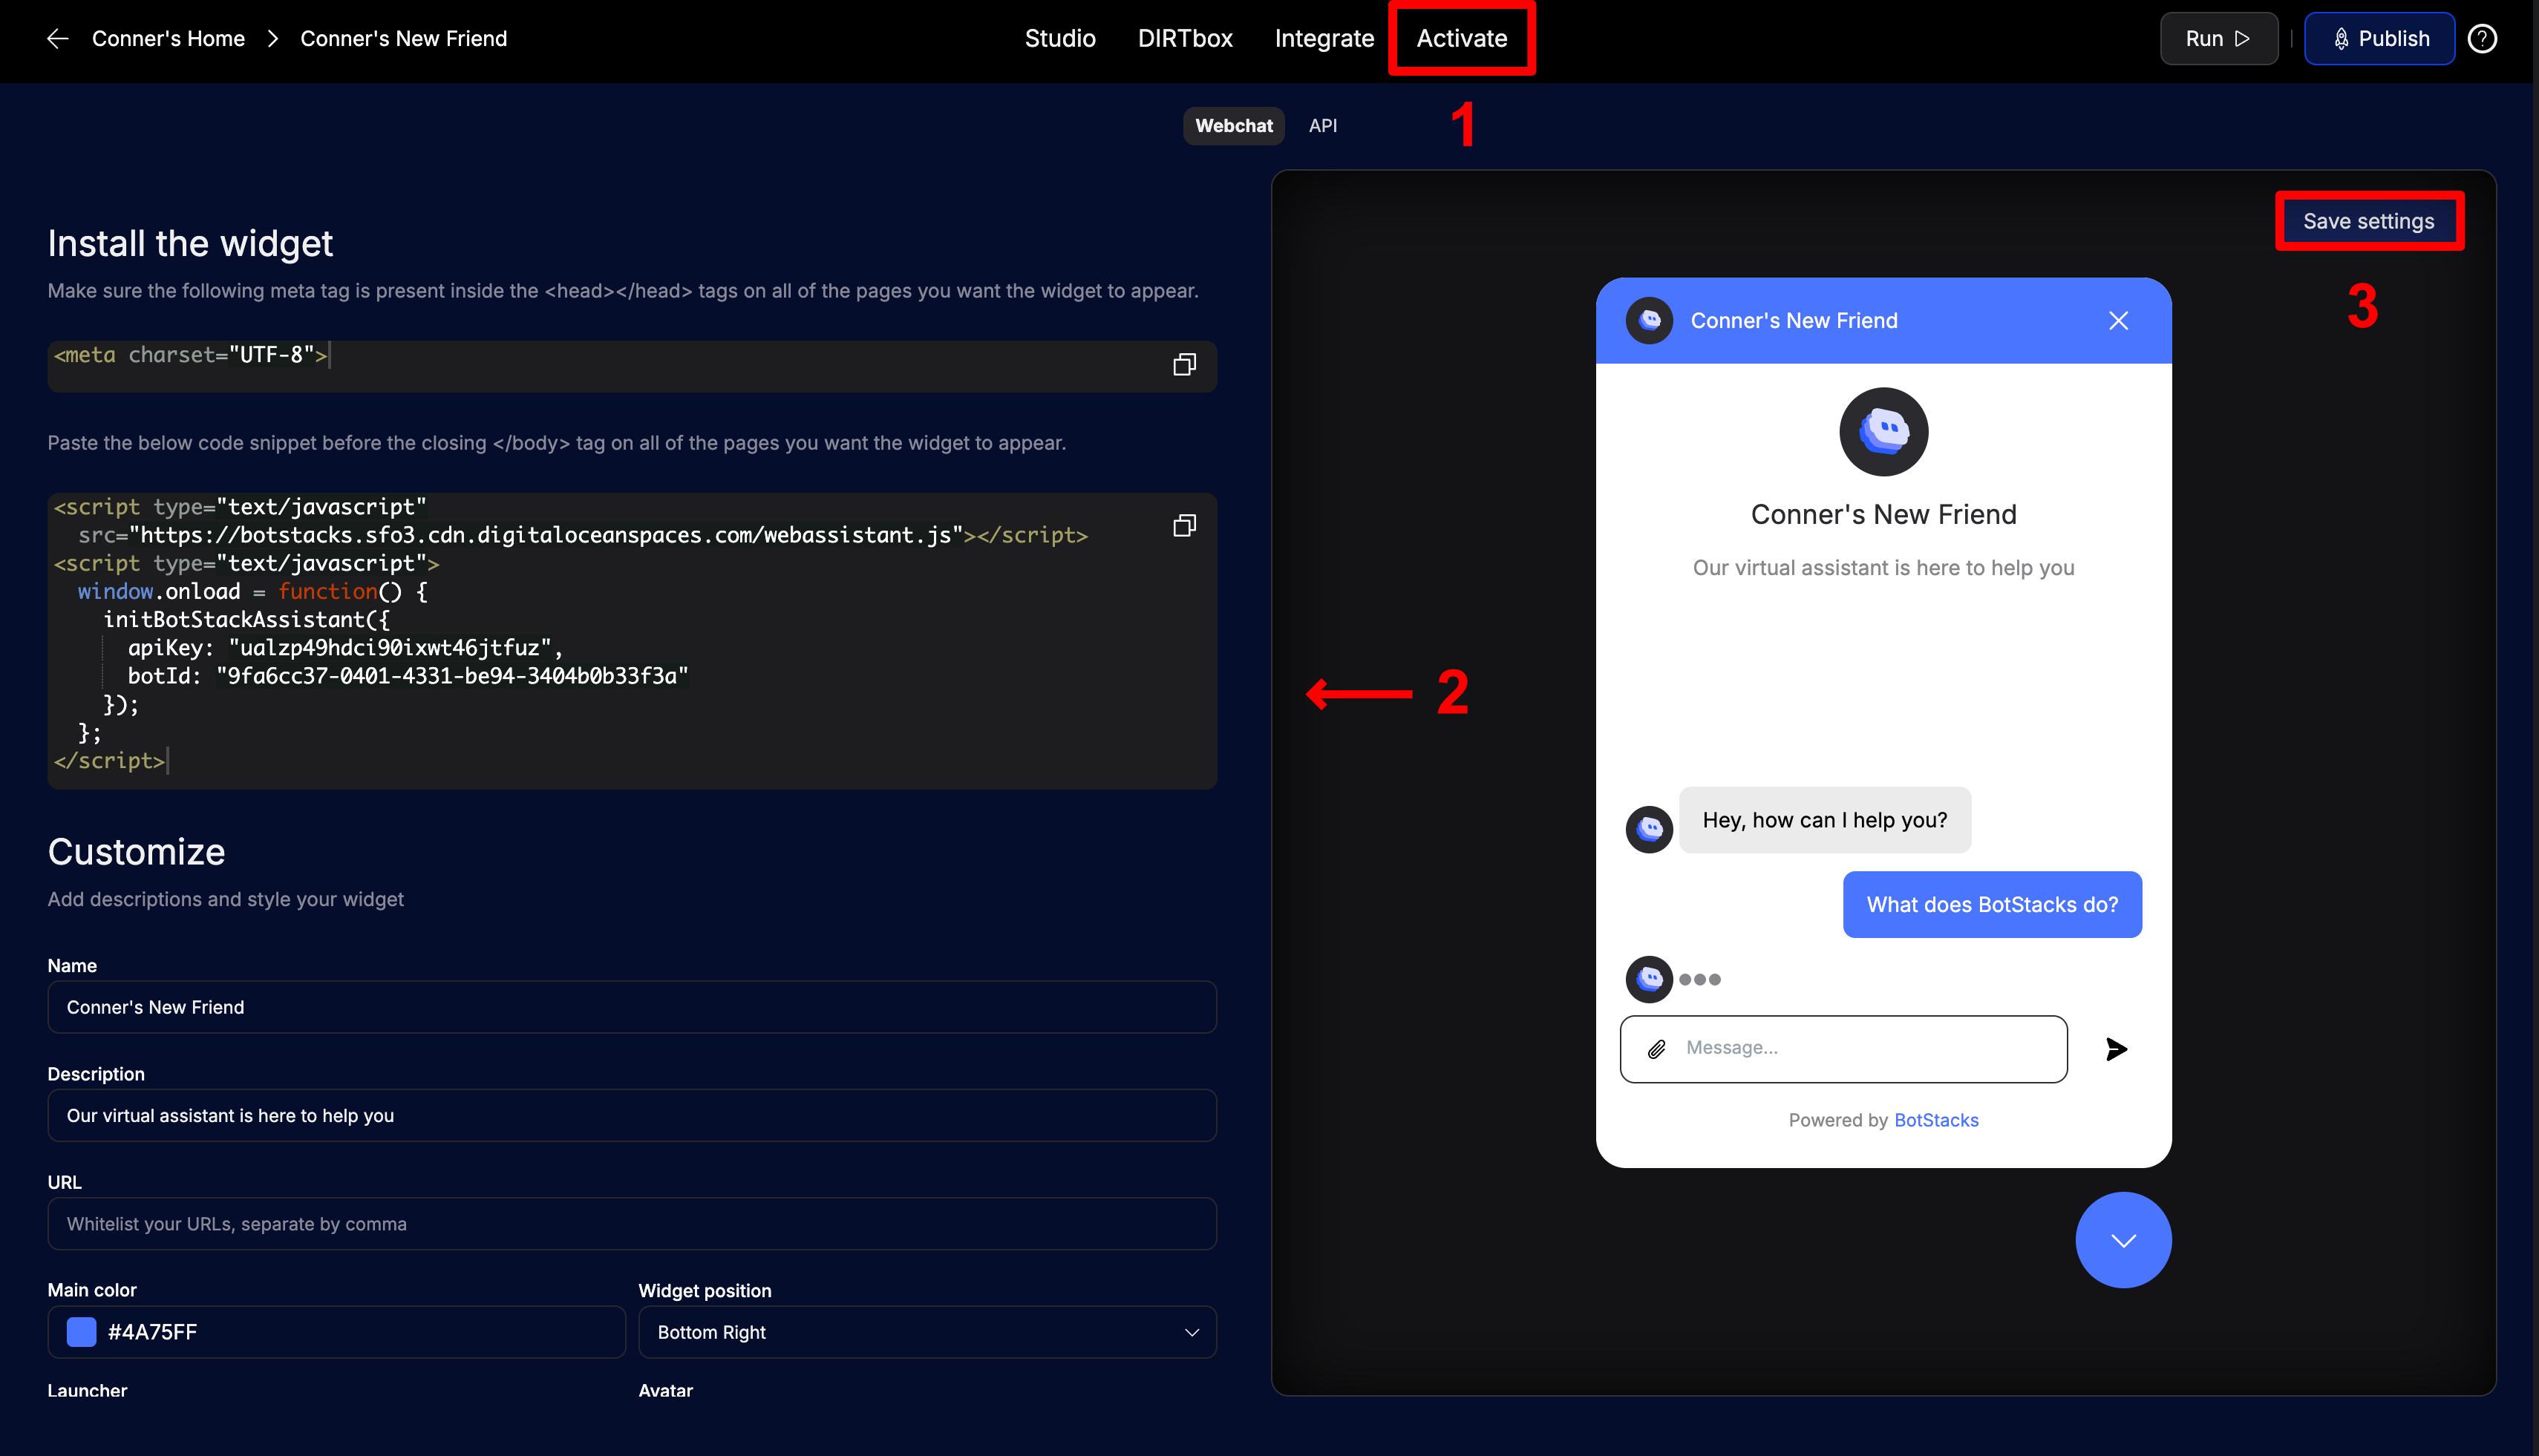Viewport: 2539px width, 1456px height.
Task: Open the main color swatch picker
Action: [x=81, y=1332]
